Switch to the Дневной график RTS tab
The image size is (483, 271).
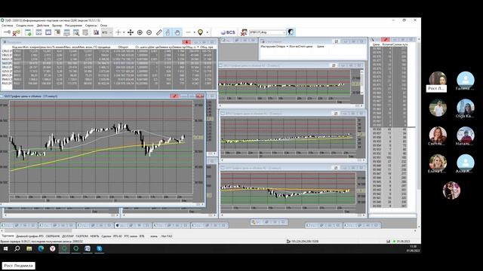point(29,236)
